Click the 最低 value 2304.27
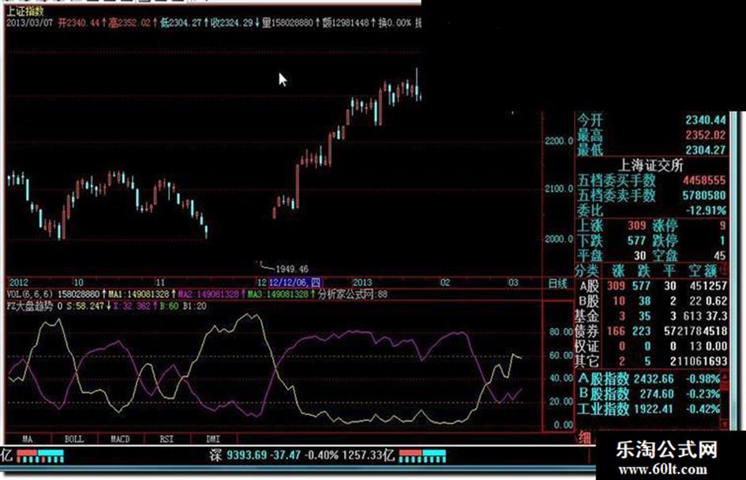 [706, 151]
